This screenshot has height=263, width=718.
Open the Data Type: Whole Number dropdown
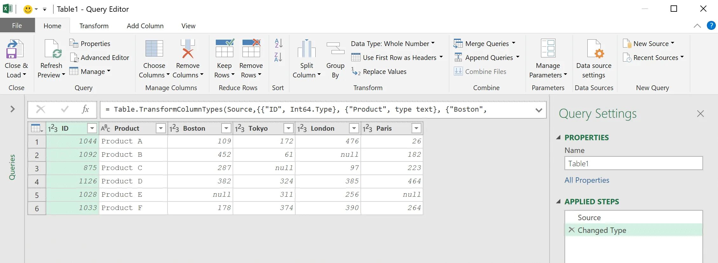[x=393, y=43]
